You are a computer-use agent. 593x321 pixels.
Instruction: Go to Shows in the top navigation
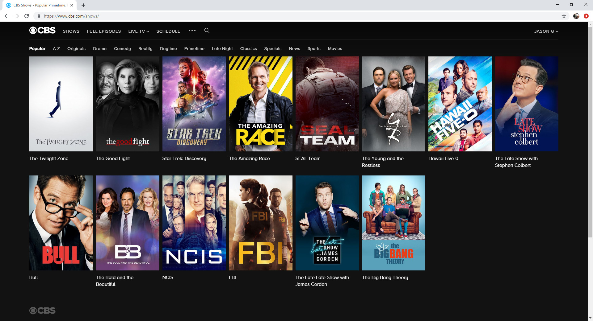tap(71, 31)
